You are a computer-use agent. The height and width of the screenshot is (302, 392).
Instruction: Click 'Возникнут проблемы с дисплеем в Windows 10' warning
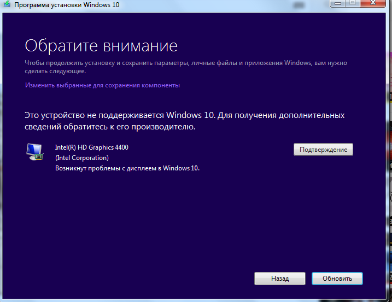tap(127, 168)
